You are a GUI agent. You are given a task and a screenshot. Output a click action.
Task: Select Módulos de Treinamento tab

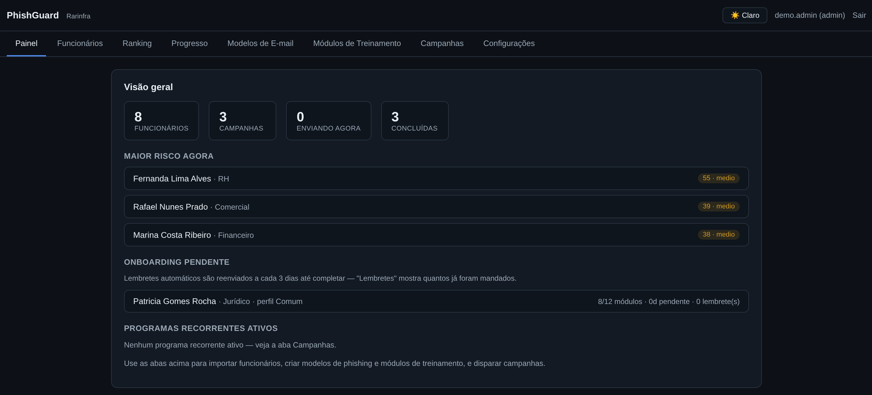coord(357,44)
